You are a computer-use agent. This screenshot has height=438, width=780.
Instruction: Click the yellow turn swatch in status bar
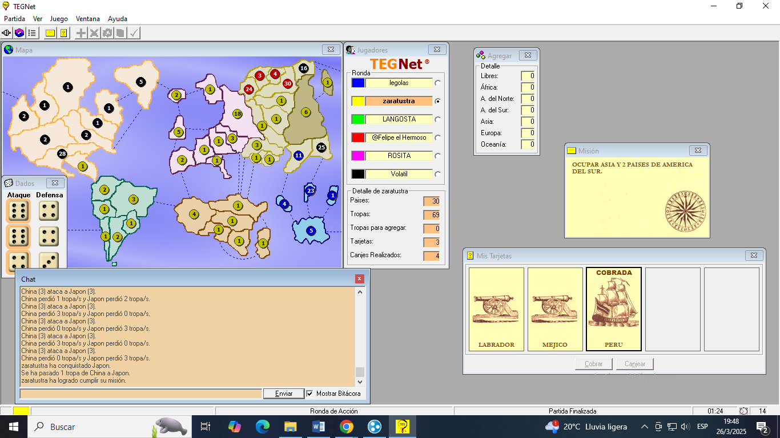pyautogui.click(x=21, y=411)
